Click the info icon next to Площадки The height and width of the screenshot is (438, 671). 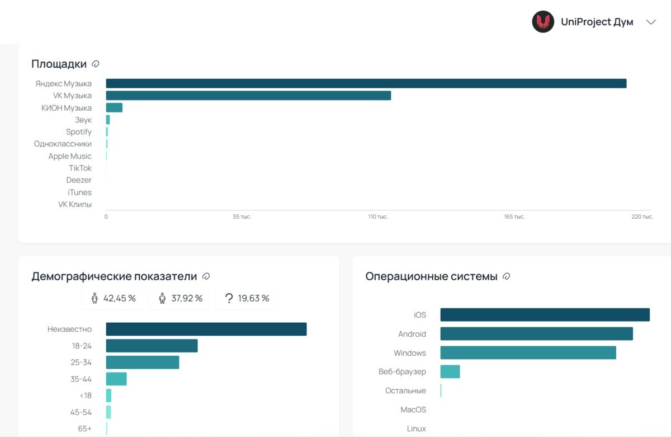pyautogui.click(x=96, y=64)
